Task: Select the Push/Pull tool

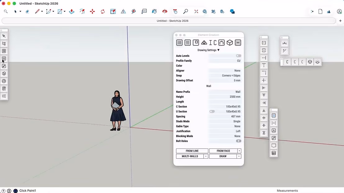Action: (71, 11)
